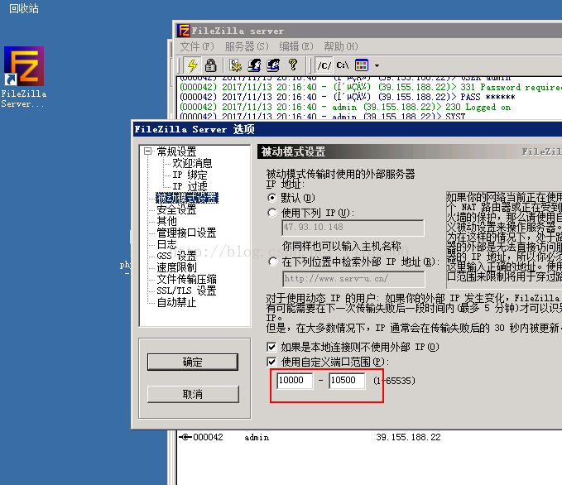Select the C:\ path display toolbar button
This screenshot has height=485, width=562.
343,65
